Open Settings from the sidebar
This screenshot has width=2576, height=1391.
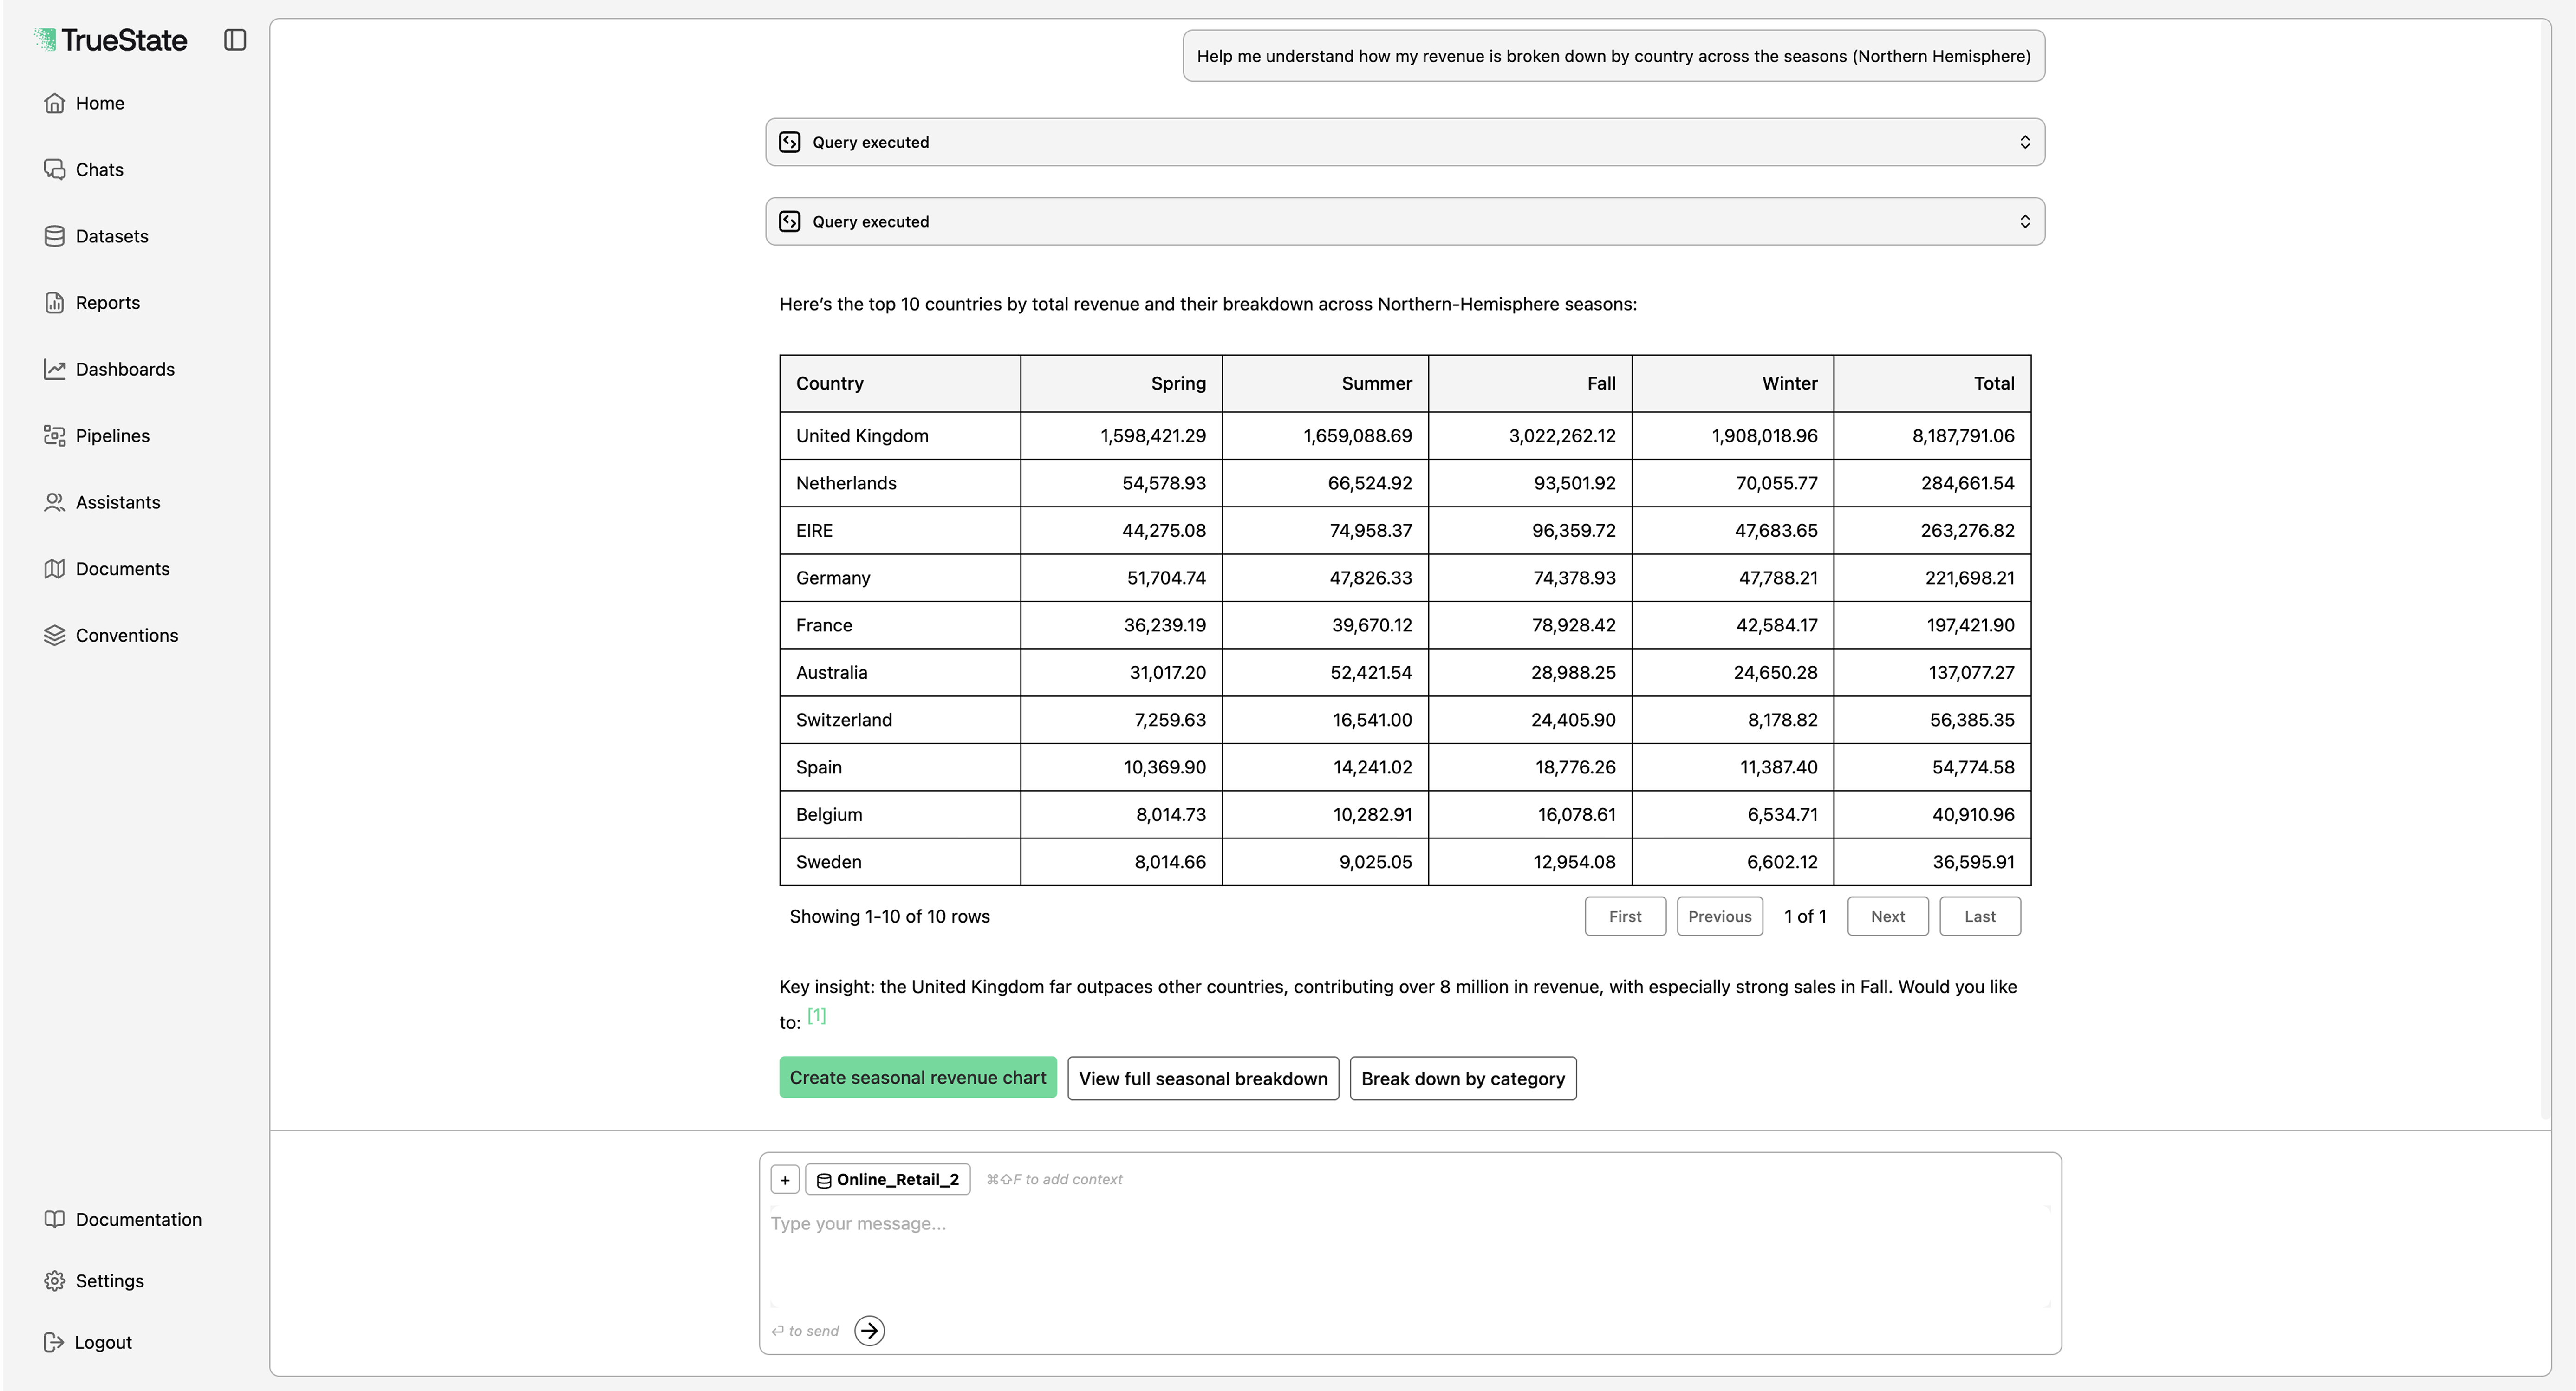(x=109, y=1280)
